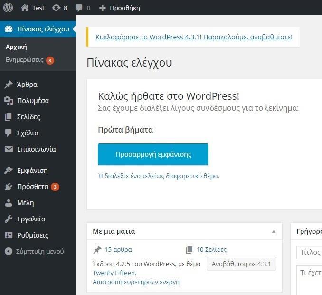Click into the Τίτλος quick draft field

click(309, 252)
